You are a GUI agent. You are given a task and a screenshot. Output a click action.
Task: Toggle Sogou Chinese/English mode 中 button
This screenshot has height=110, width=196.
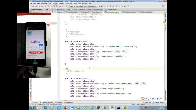(146, 99)
